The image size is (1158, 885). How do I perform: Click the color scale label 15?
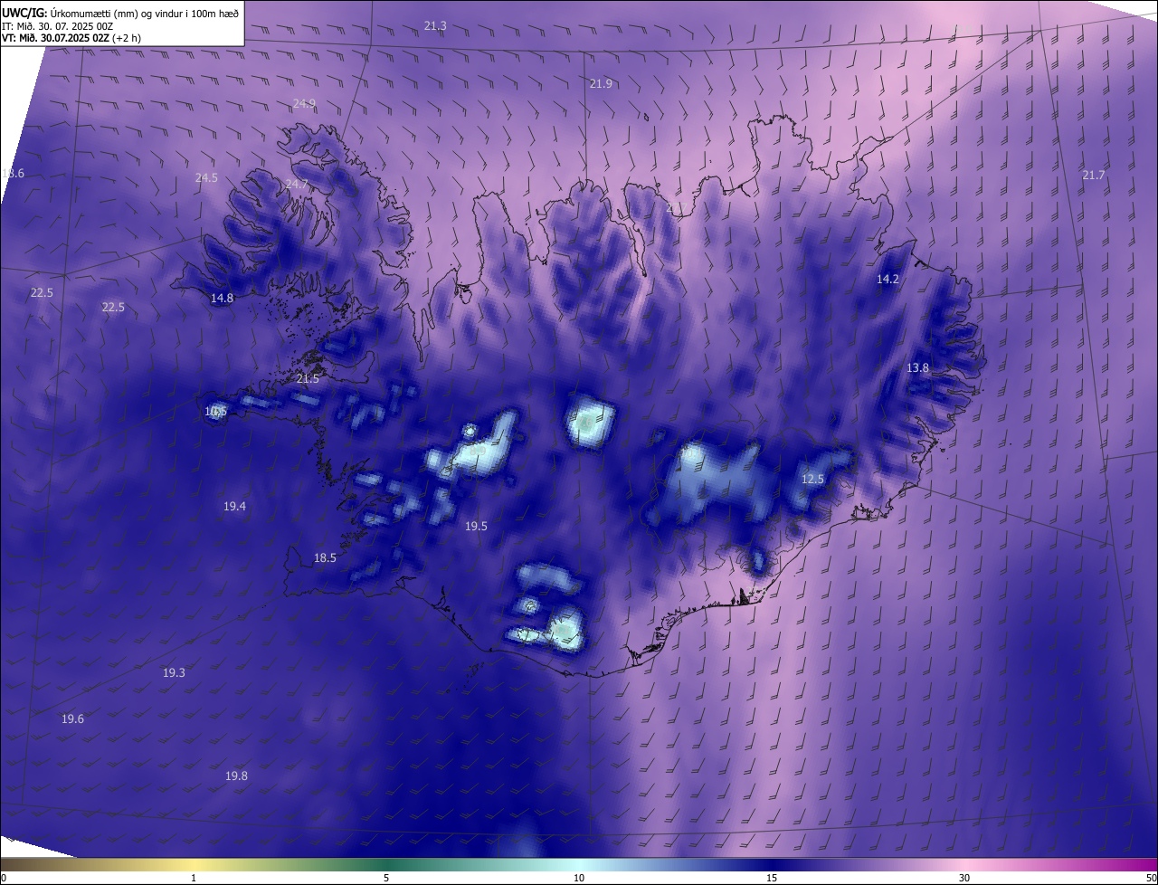(x=772, y=878)
